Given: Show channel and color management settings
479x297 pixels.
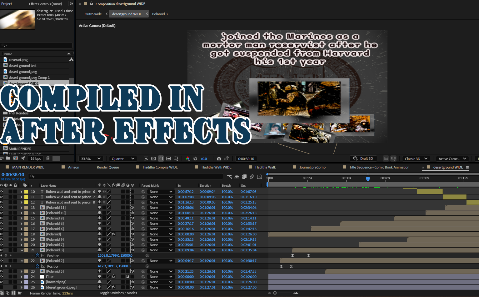Looking at the screenshot, I should coord(188,159).
